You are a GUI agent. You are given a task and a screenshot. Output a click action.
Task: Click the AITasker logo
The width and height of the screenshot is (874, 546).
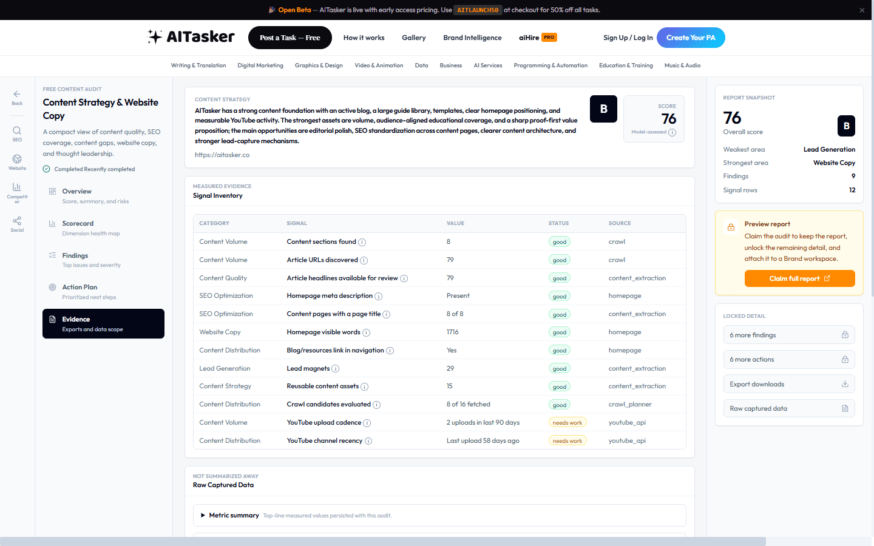191,37
